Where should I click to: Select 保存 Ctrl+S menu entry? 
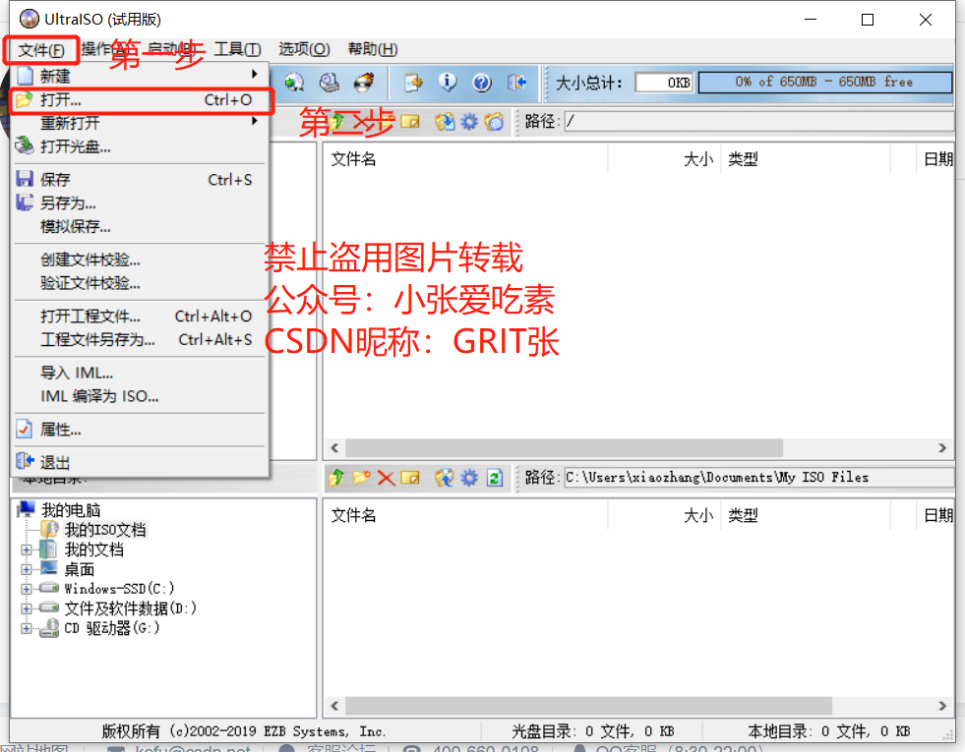tap(140, 180)
